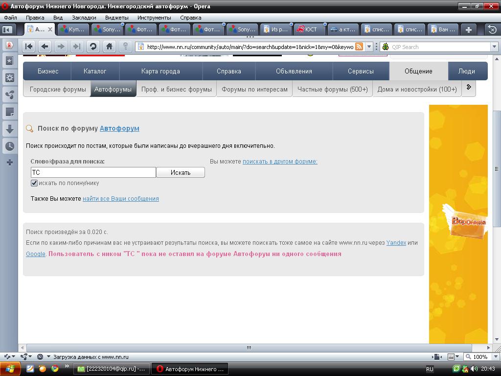Click the vertical scrollbar thumb

pos(497,169)
